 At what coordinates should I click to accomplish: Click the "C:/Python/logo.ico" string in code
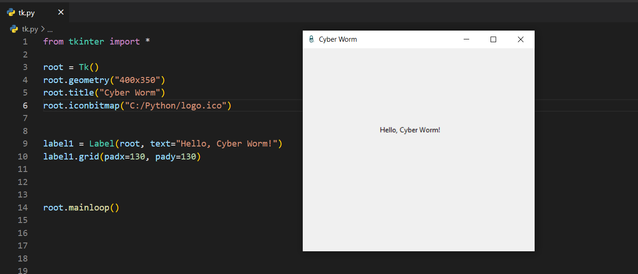coord(175,106)
